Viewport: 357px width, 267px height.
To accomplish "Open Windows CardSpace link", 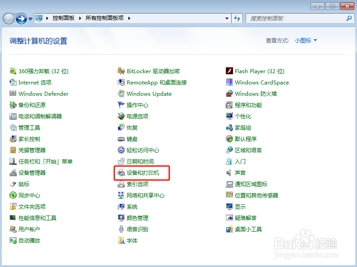I will pyautogui.click(x=262, y=82).
